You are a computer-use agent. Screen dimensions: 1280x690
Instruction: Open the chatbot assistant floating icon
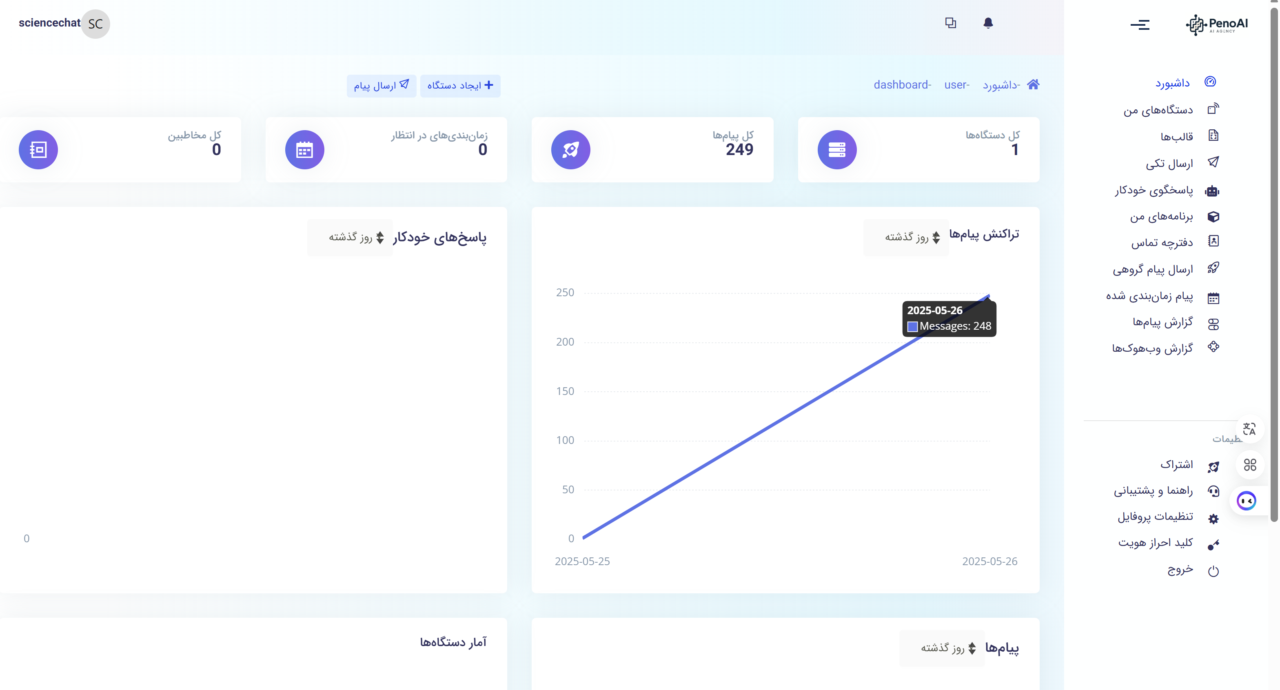pyautogui.click(x=1246, y=501)
